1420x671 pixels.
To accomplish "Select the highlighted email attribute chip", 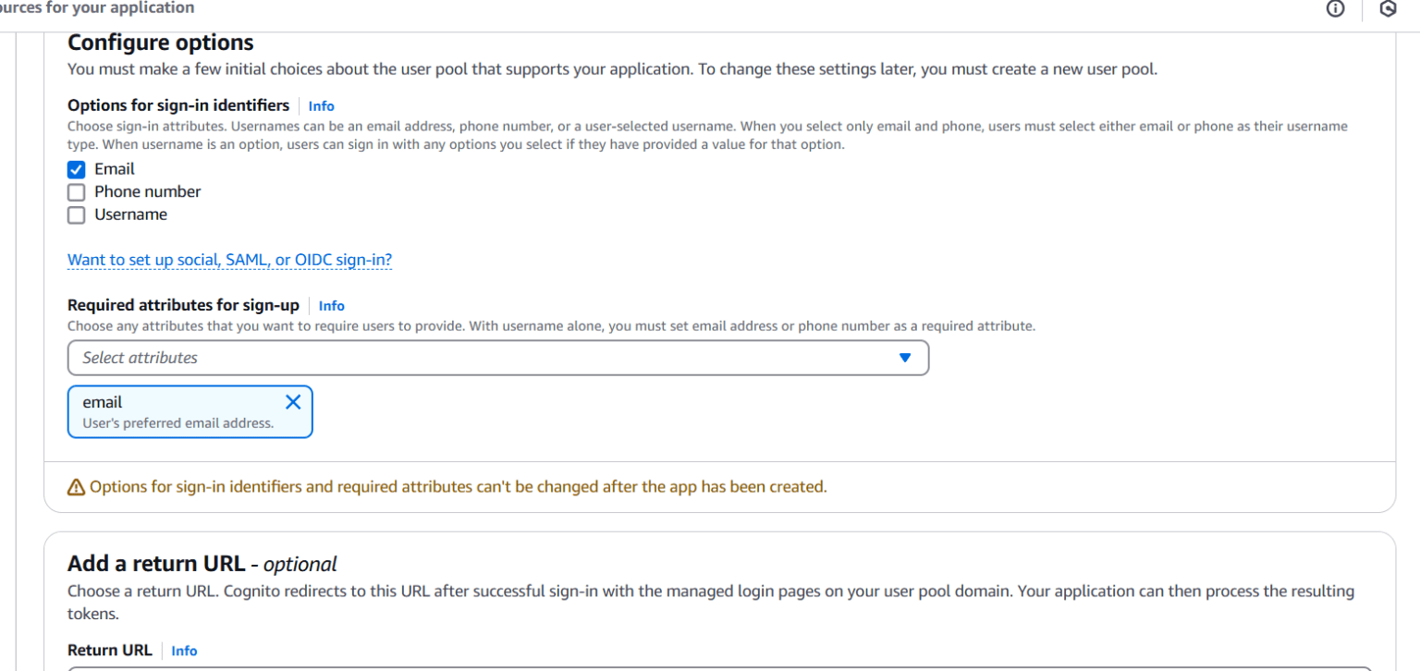I will pos(166,411).
